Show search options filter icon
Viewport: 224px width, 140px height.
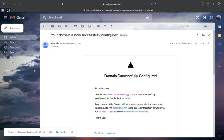pyautogui.click(x=147, y=17)
